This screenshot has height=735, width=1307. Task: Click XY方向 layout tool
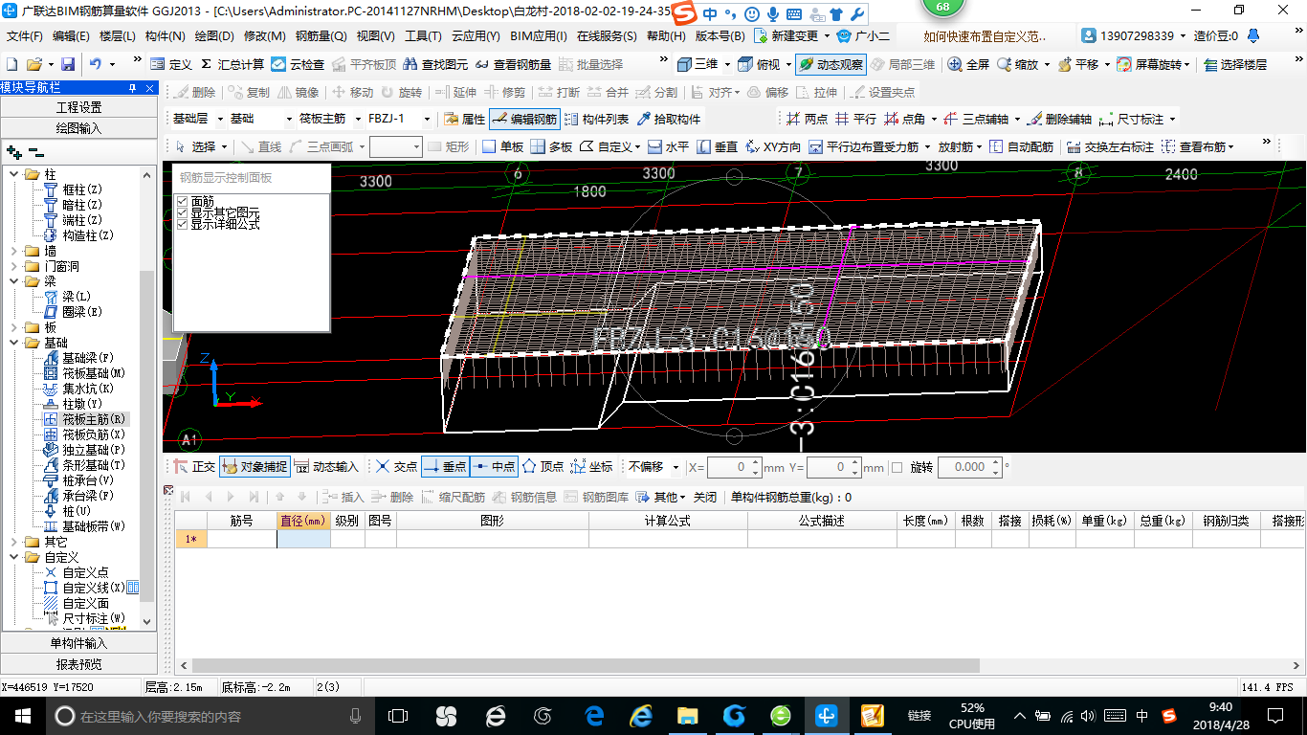[x=772, y=146]
